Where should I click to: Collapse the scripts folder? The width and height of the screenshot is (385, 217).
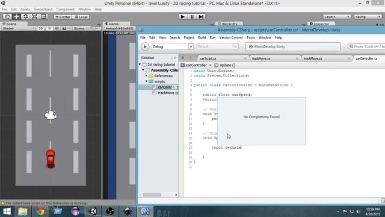point(147,81)
